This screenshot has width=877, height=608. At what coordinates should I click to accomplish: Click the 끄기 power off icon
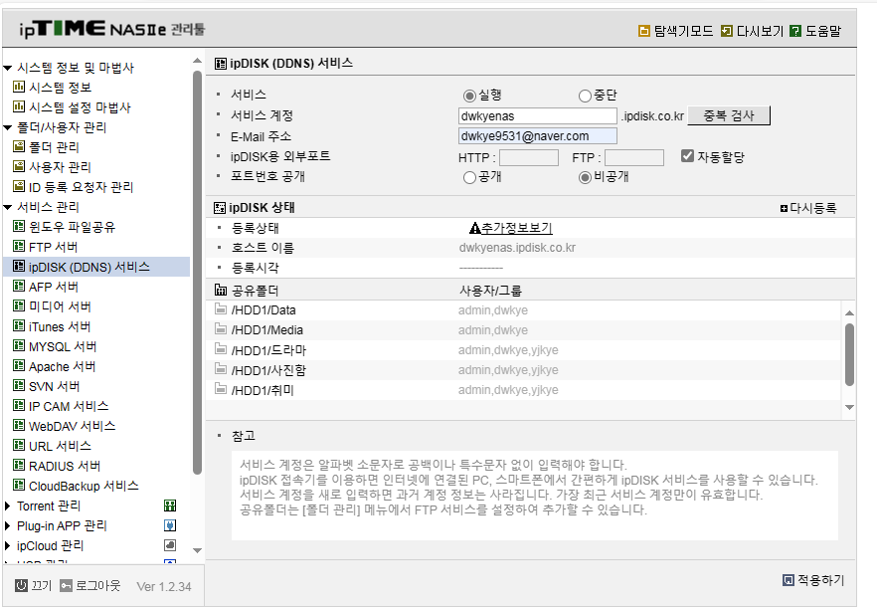[x=21, y=585]
